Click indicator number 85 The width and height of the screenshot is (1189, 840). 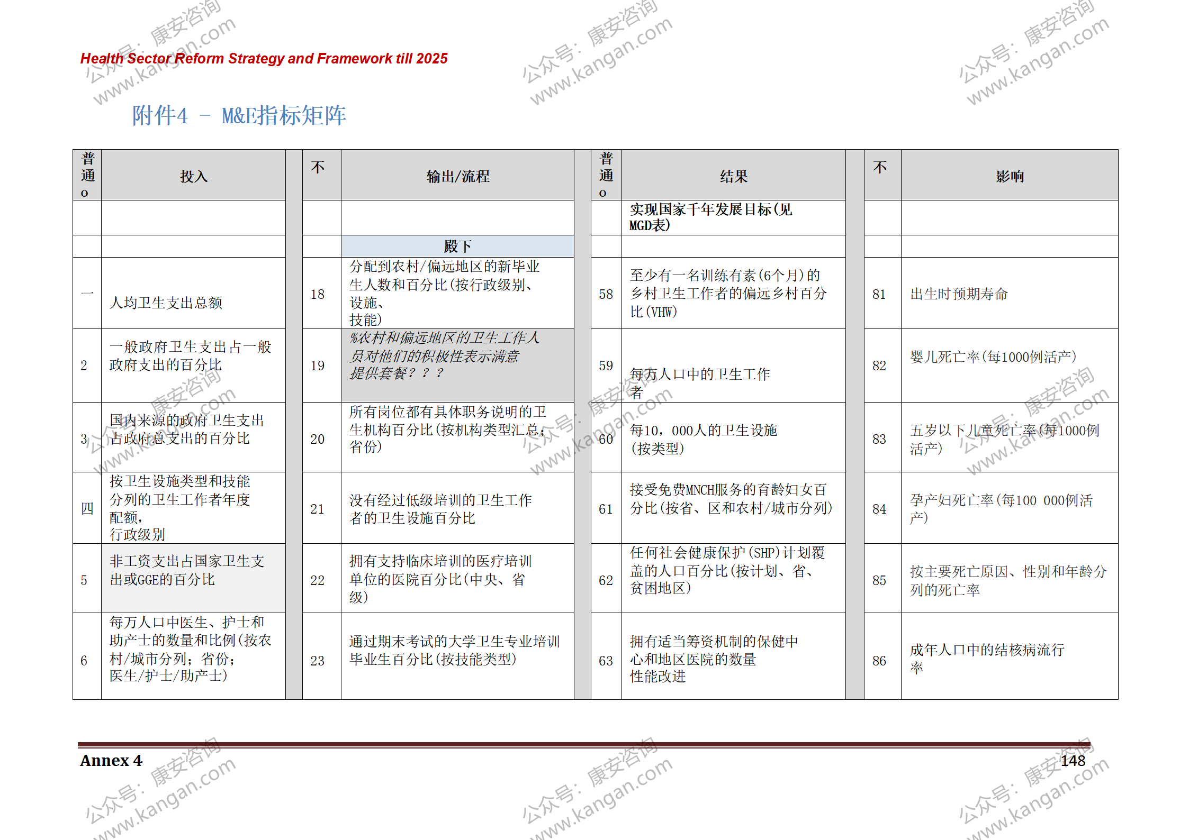[879, 580]
